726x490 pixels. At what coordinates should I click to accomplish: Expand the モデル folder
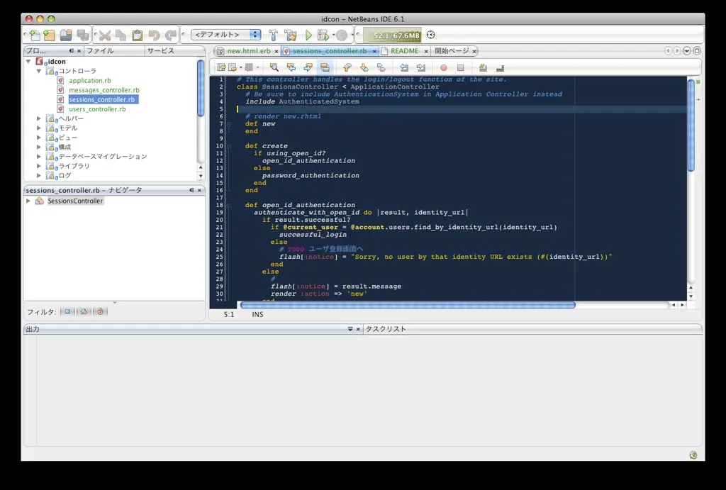pyautogui.click(x=39, y=128)
